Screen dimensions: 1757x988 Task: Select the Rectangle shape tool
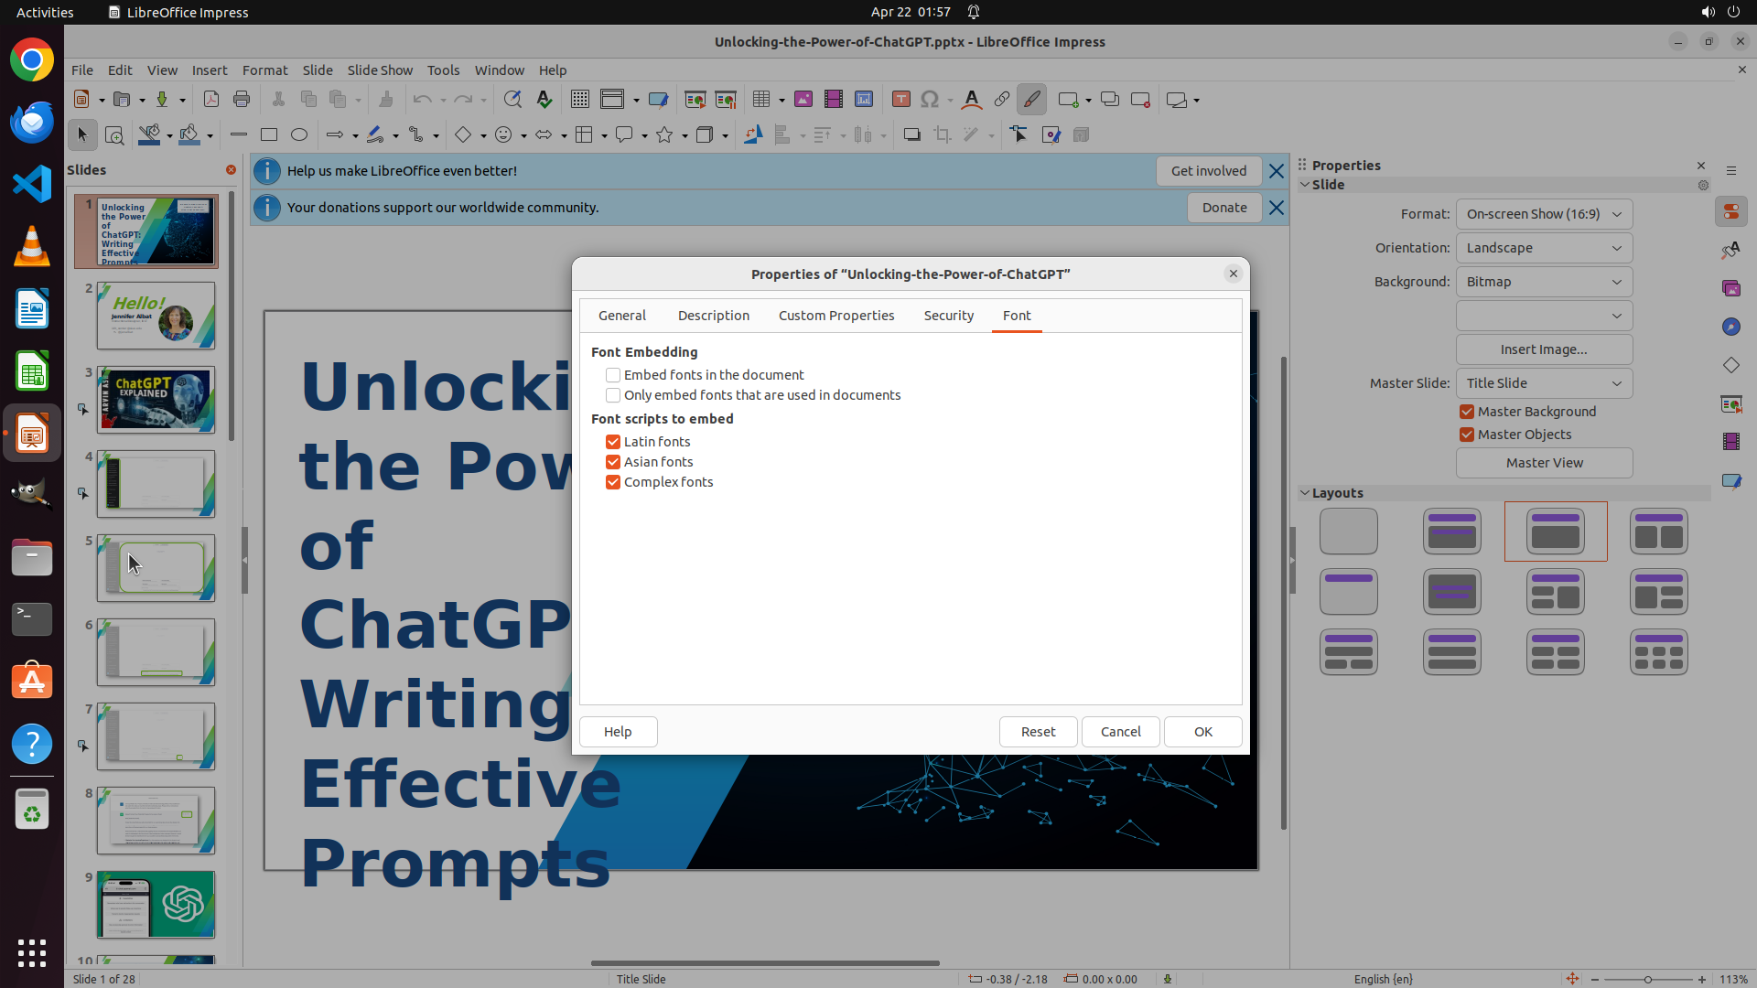tap(269, 135)
